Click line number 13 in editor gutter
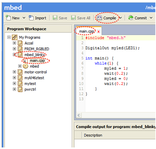This screenshot has height=149, width=156. click(81, 99)
